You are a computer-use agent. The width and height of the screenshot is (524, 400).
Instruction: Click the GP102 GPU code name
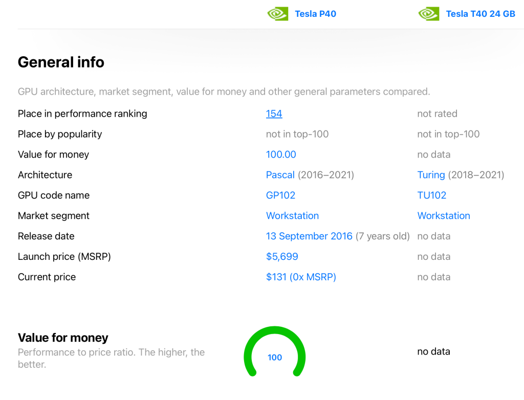point(280,195)
